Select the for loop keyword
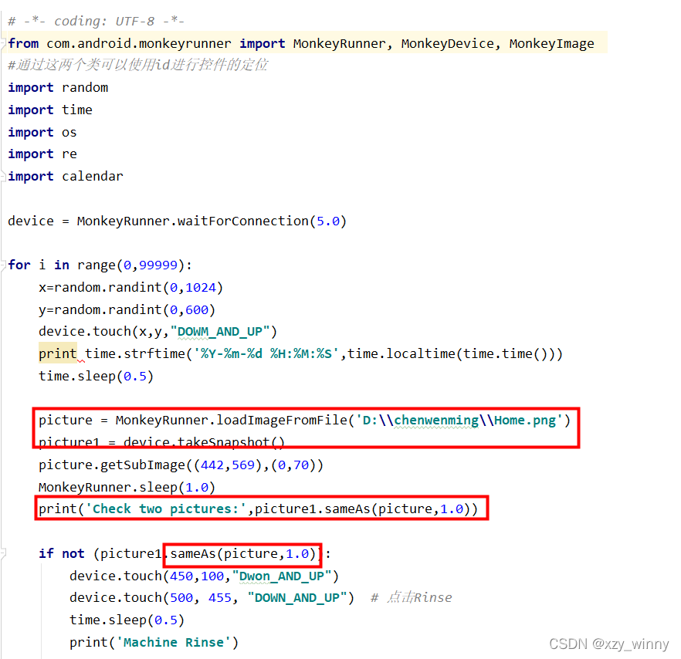This screenshot has width=681, height=659. 19,265
